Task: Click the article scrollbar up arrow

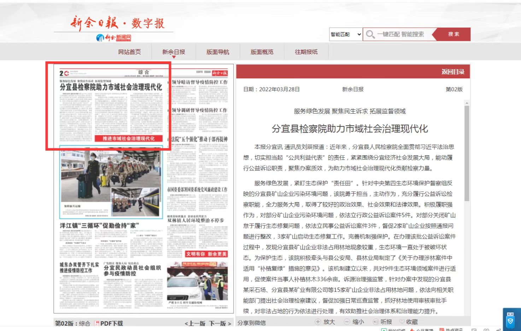Action: click(x=467, y=103)
